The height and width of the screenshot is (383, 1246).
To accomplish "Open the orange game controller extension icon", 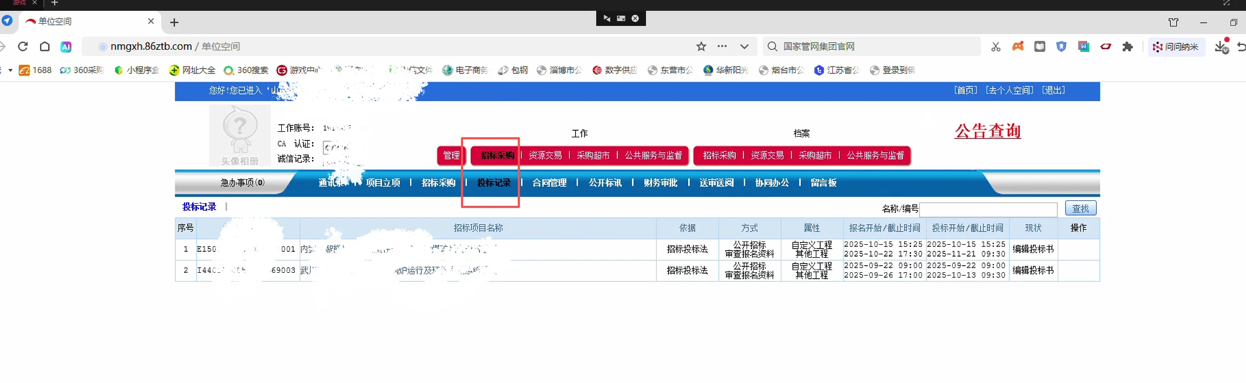I will click(x=1018, y=46).
